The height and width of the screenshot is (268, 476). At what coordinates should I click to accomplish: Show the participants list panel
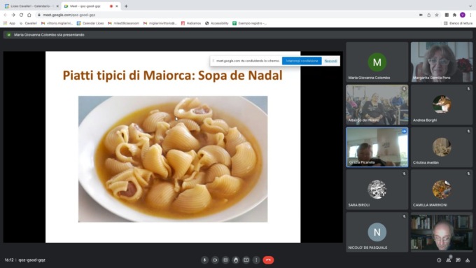tap(449, 260)
